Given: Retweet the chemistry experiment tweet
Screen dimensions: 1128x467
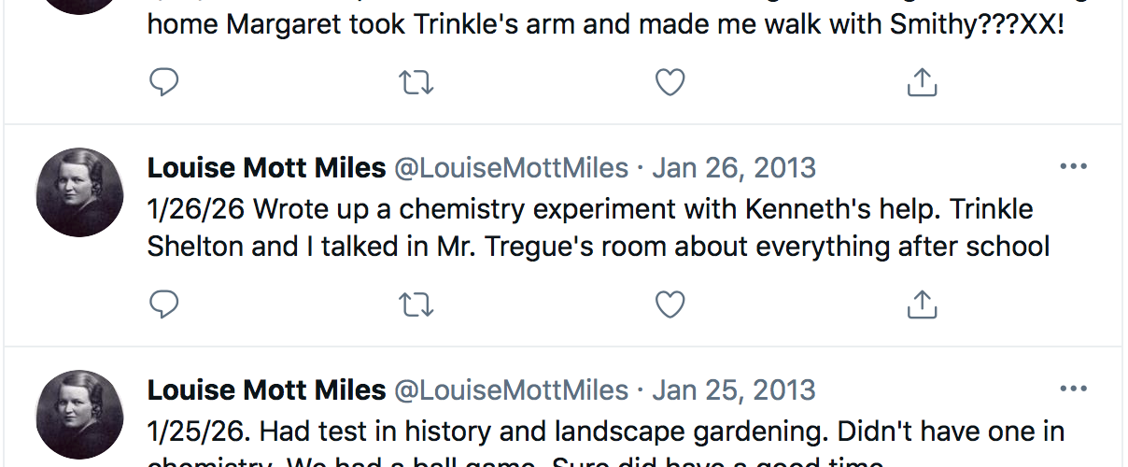Looking at the screenshot, I should click(x=416, y=304).
